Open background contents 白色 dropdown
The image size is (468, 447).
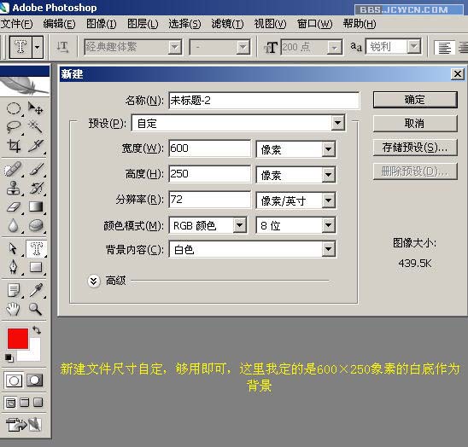click(x=328, y=249)
